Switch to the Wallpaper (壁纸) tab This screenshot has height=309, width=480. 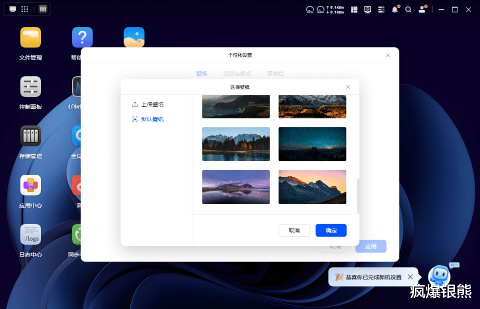tap(201, 73)
